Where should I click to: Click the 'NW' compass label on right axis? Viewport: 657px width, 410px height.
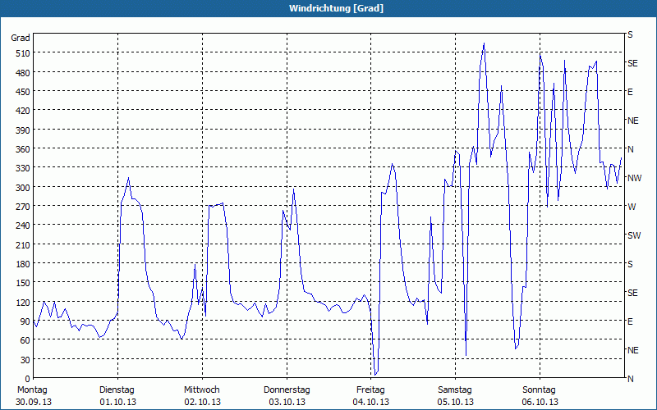point(634,178)
